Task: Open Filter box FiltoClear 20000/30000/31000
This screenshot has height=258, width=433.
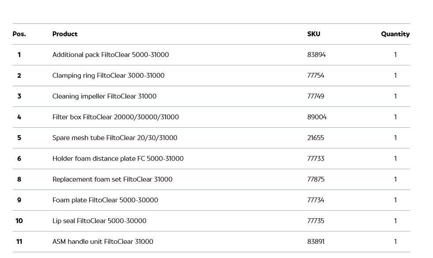Action: click(x=116, y=117)
